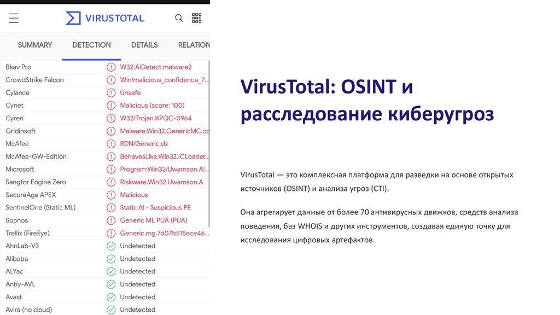This screenshot has height=315, width=560.
Task: Click the SentinelOne (Static ML) vendor name
Action: (40, 207)
